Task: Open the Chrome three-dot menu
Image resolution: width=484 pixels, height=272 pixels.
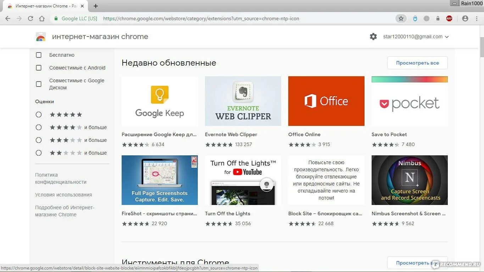Action: point(477,18)
